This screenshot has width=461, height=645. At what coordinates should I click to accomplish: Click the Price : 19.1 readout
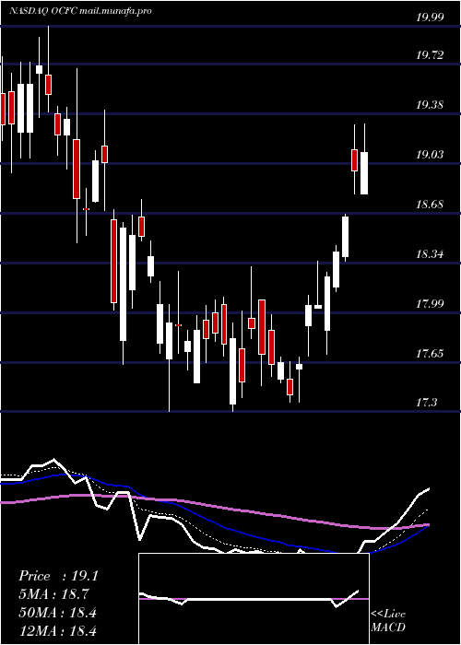[58, 576]
